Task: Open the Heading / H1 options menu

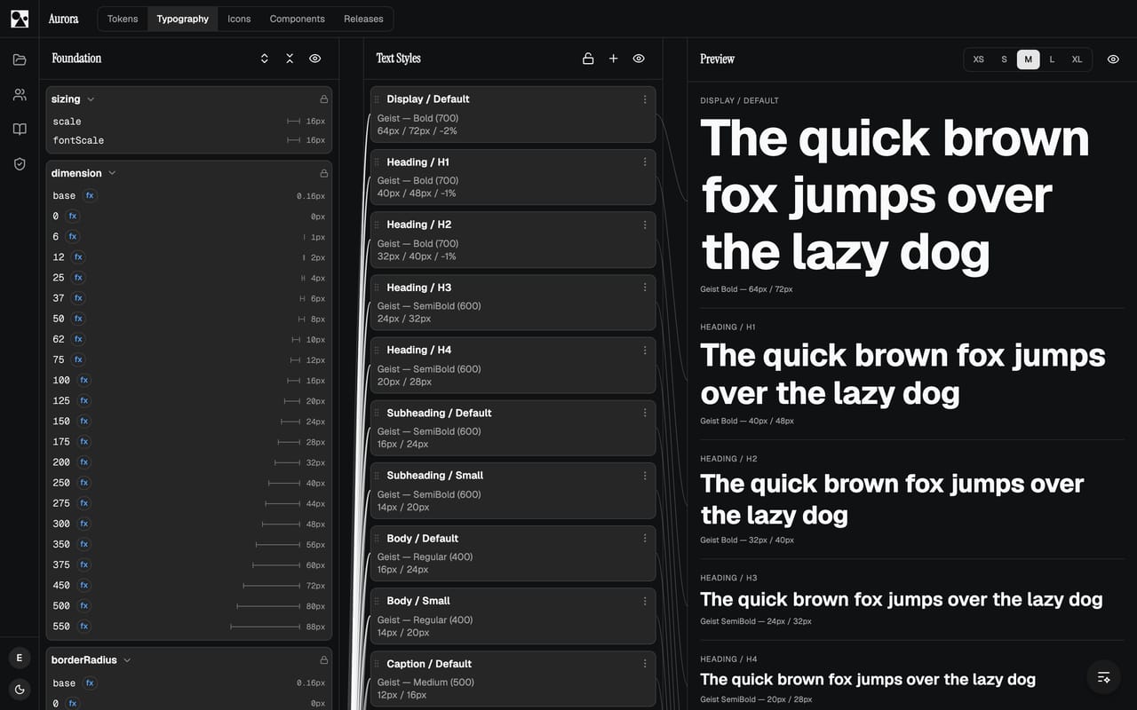Action: [x=645, y=162]
